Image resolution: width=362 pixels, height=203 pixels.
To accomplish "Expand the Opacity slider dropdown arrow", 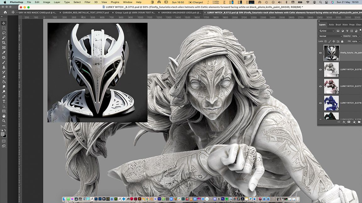I will (359, 36).
